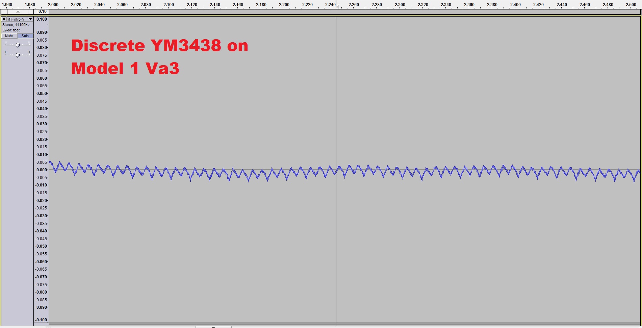Viewport: 642px width, 328px height.
Task: Click the Stereo, 44100Hz track info label
Action: tap(16, 25)
